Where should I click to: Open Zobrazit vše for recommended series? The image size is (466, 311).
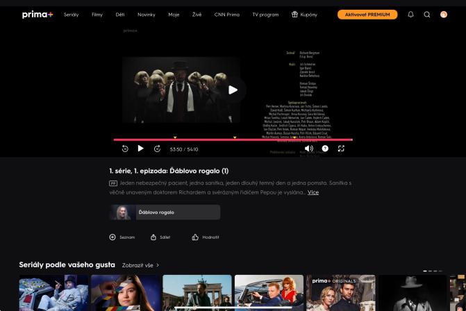pos(140,265)
